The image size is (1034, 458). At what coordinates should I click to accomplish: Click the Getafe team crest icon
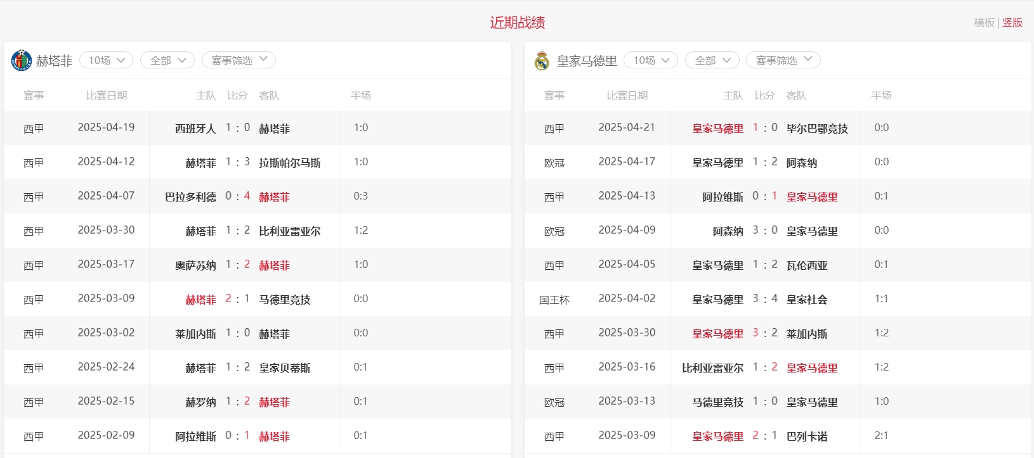coord(22,60)
